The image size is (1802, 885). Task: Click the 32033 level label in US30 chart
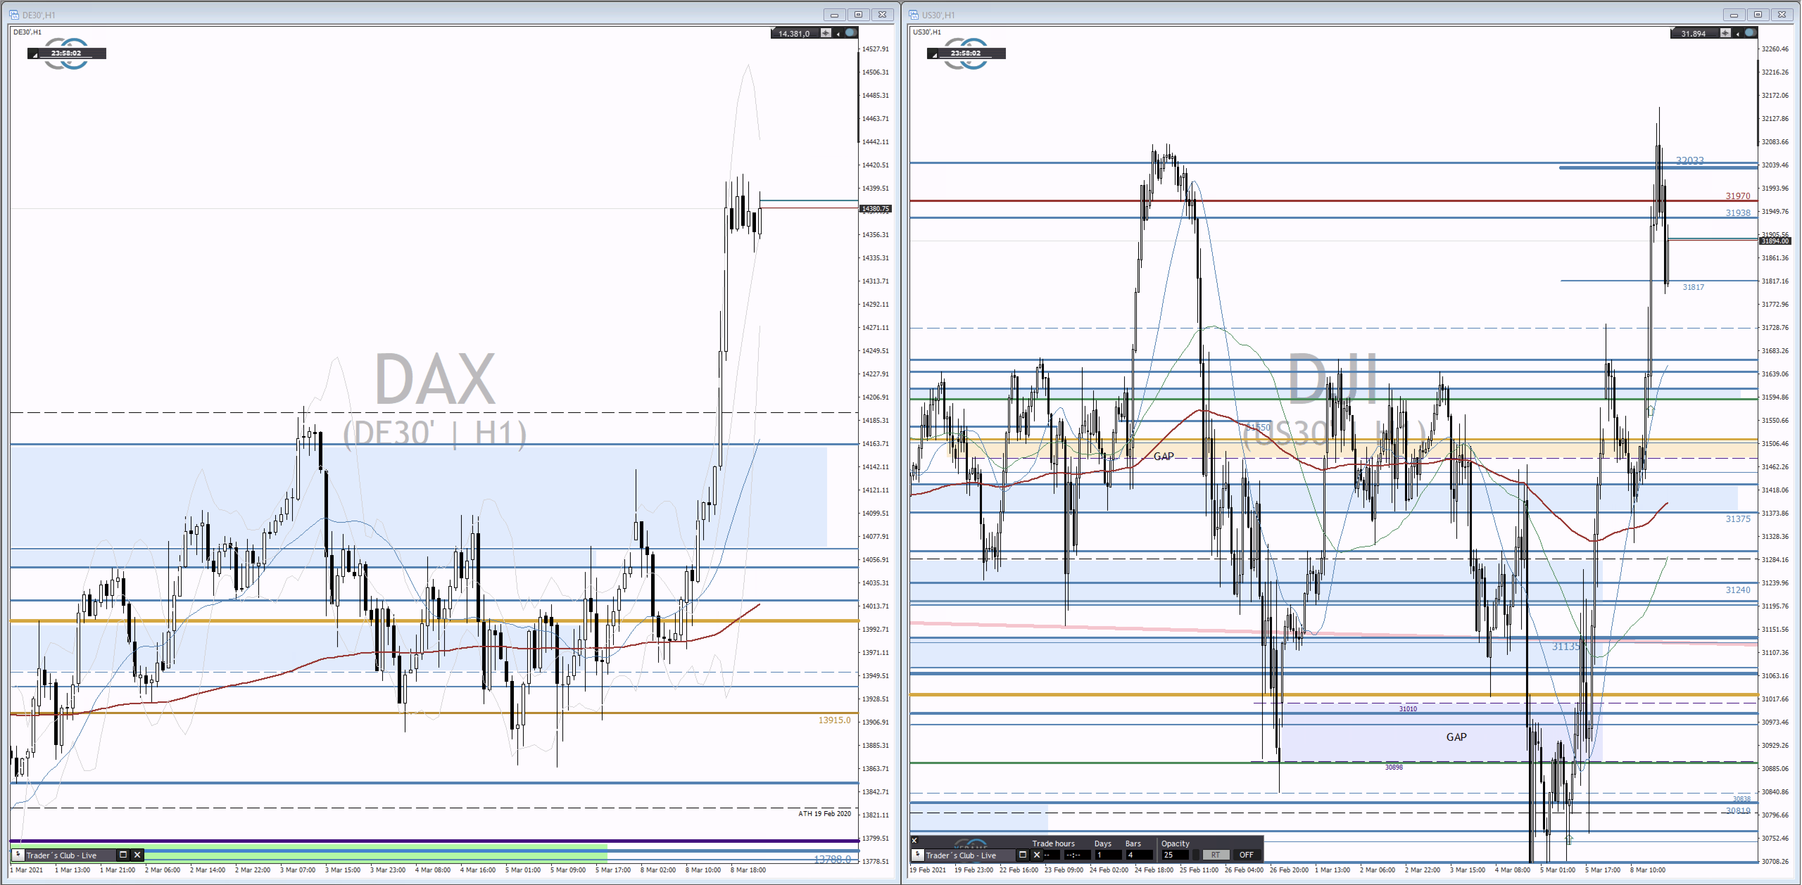pos(1689,161)
